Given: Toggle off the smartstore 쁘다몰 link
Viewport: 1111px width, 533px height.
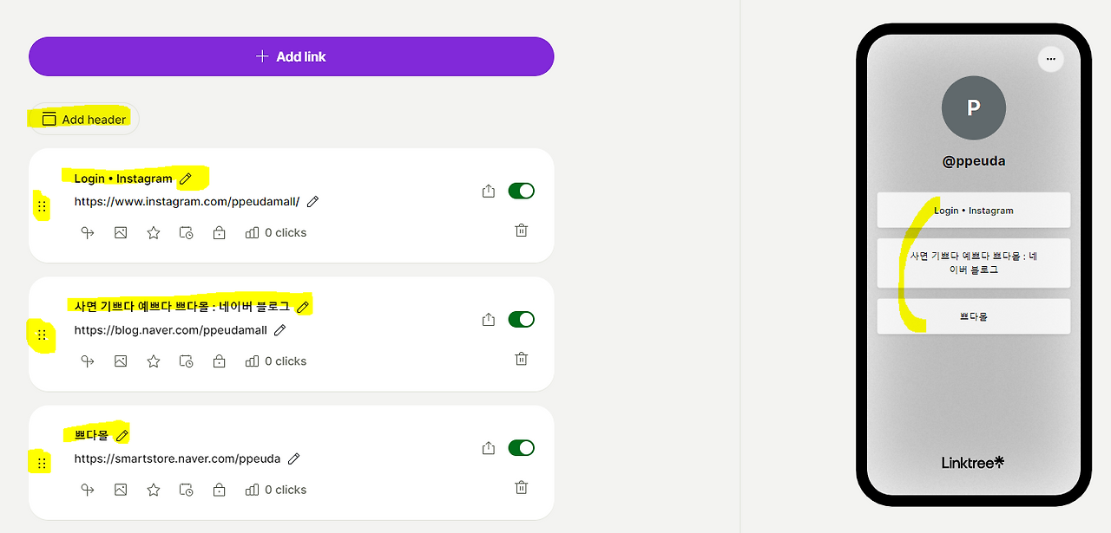Looking at the screenshot, I should tap(521, 448).
